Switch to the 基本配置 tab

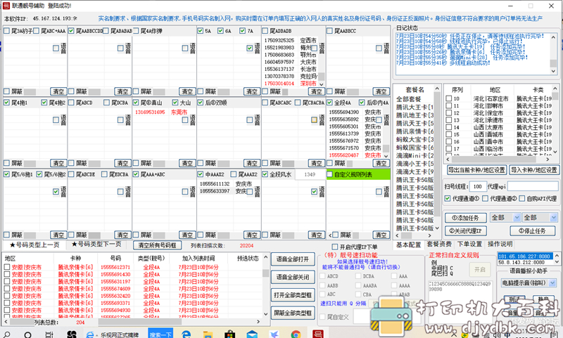pyautogui.click(x=409, y=245)
